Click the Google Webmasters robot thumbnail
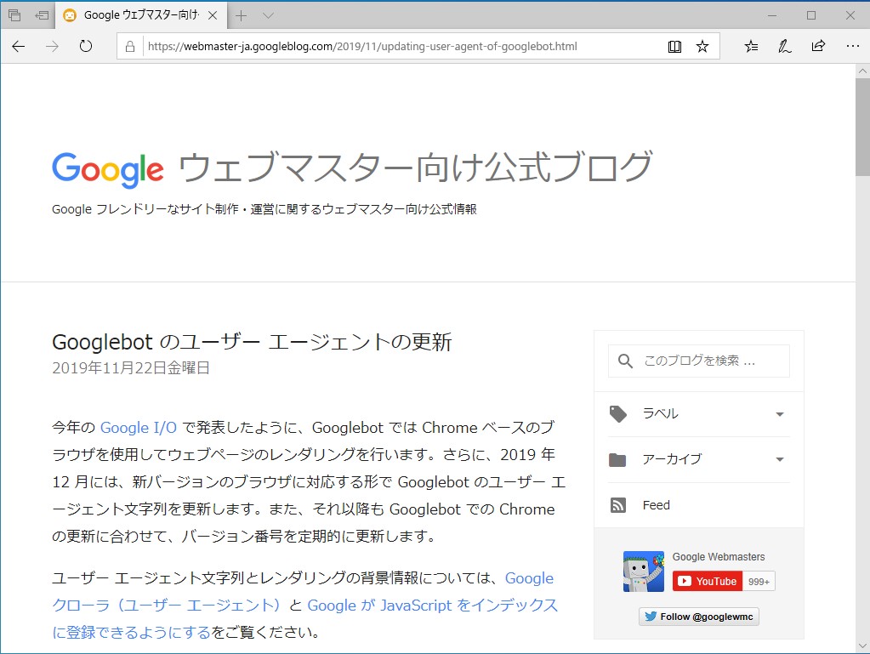The height and width of the screenshot is (654, 870). tap(643, 572)
